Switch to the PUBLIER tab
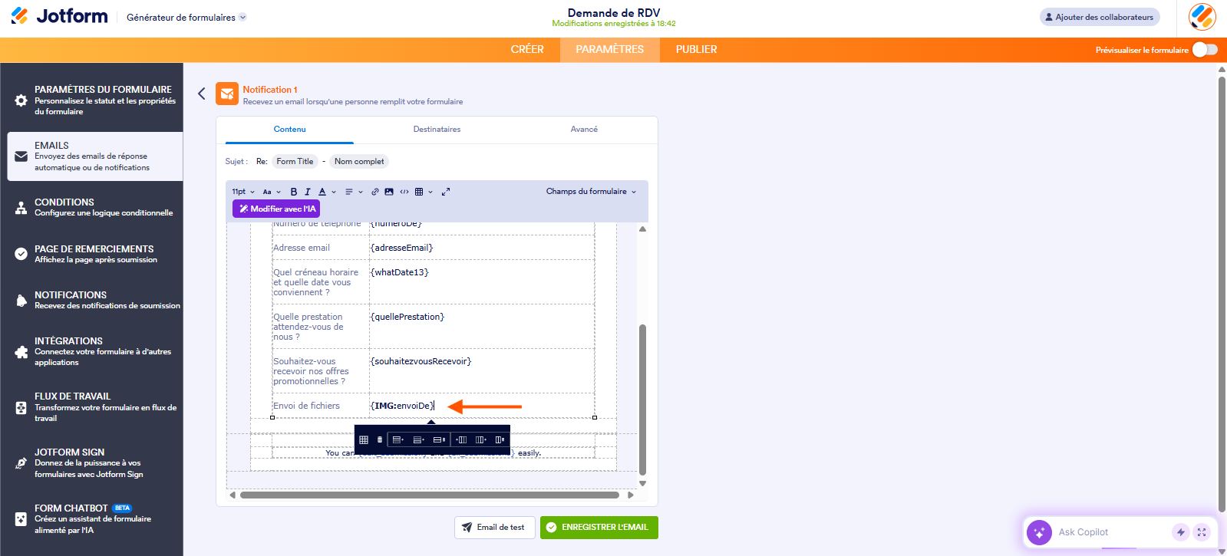 (697, 50)
